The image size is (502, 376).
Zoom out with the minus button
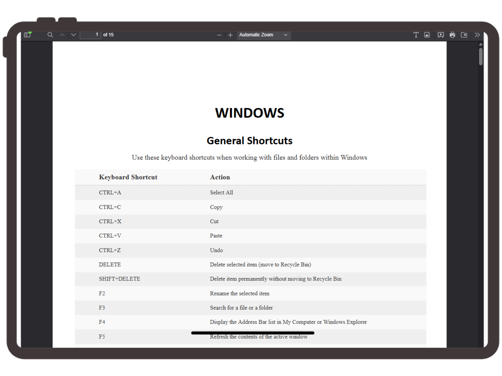click(x=219, y=35)
